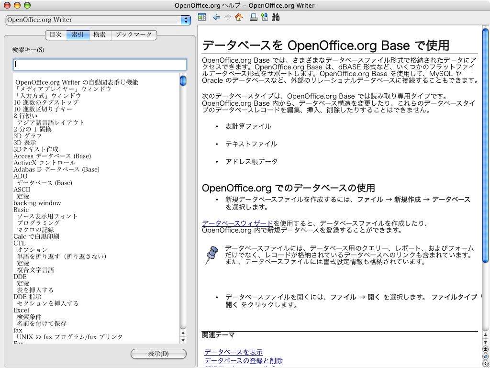Select index entry マクロの記録
Screen dimensions: 490x368
pos(35,230)
